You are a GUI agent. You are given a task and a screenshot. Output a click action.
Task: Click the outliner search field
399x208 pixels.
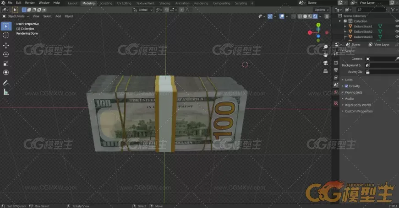pos(371,10)
